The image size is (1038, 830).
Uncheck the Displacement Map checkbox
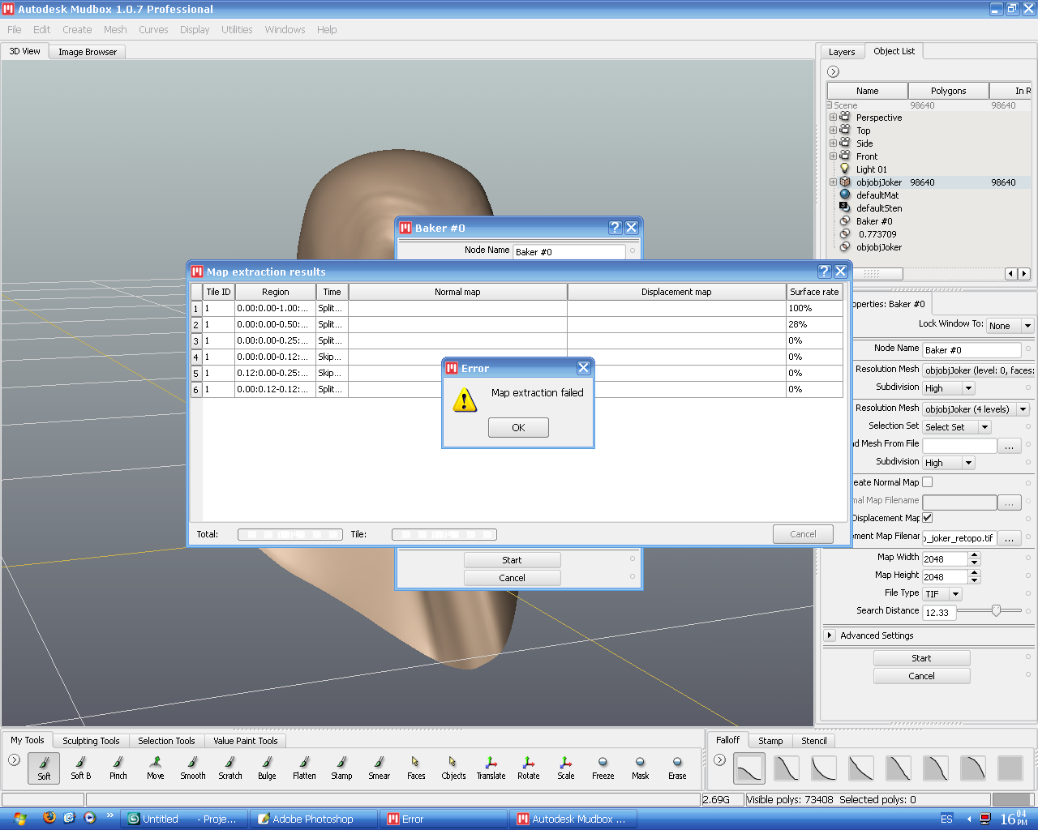click(927, 517)
